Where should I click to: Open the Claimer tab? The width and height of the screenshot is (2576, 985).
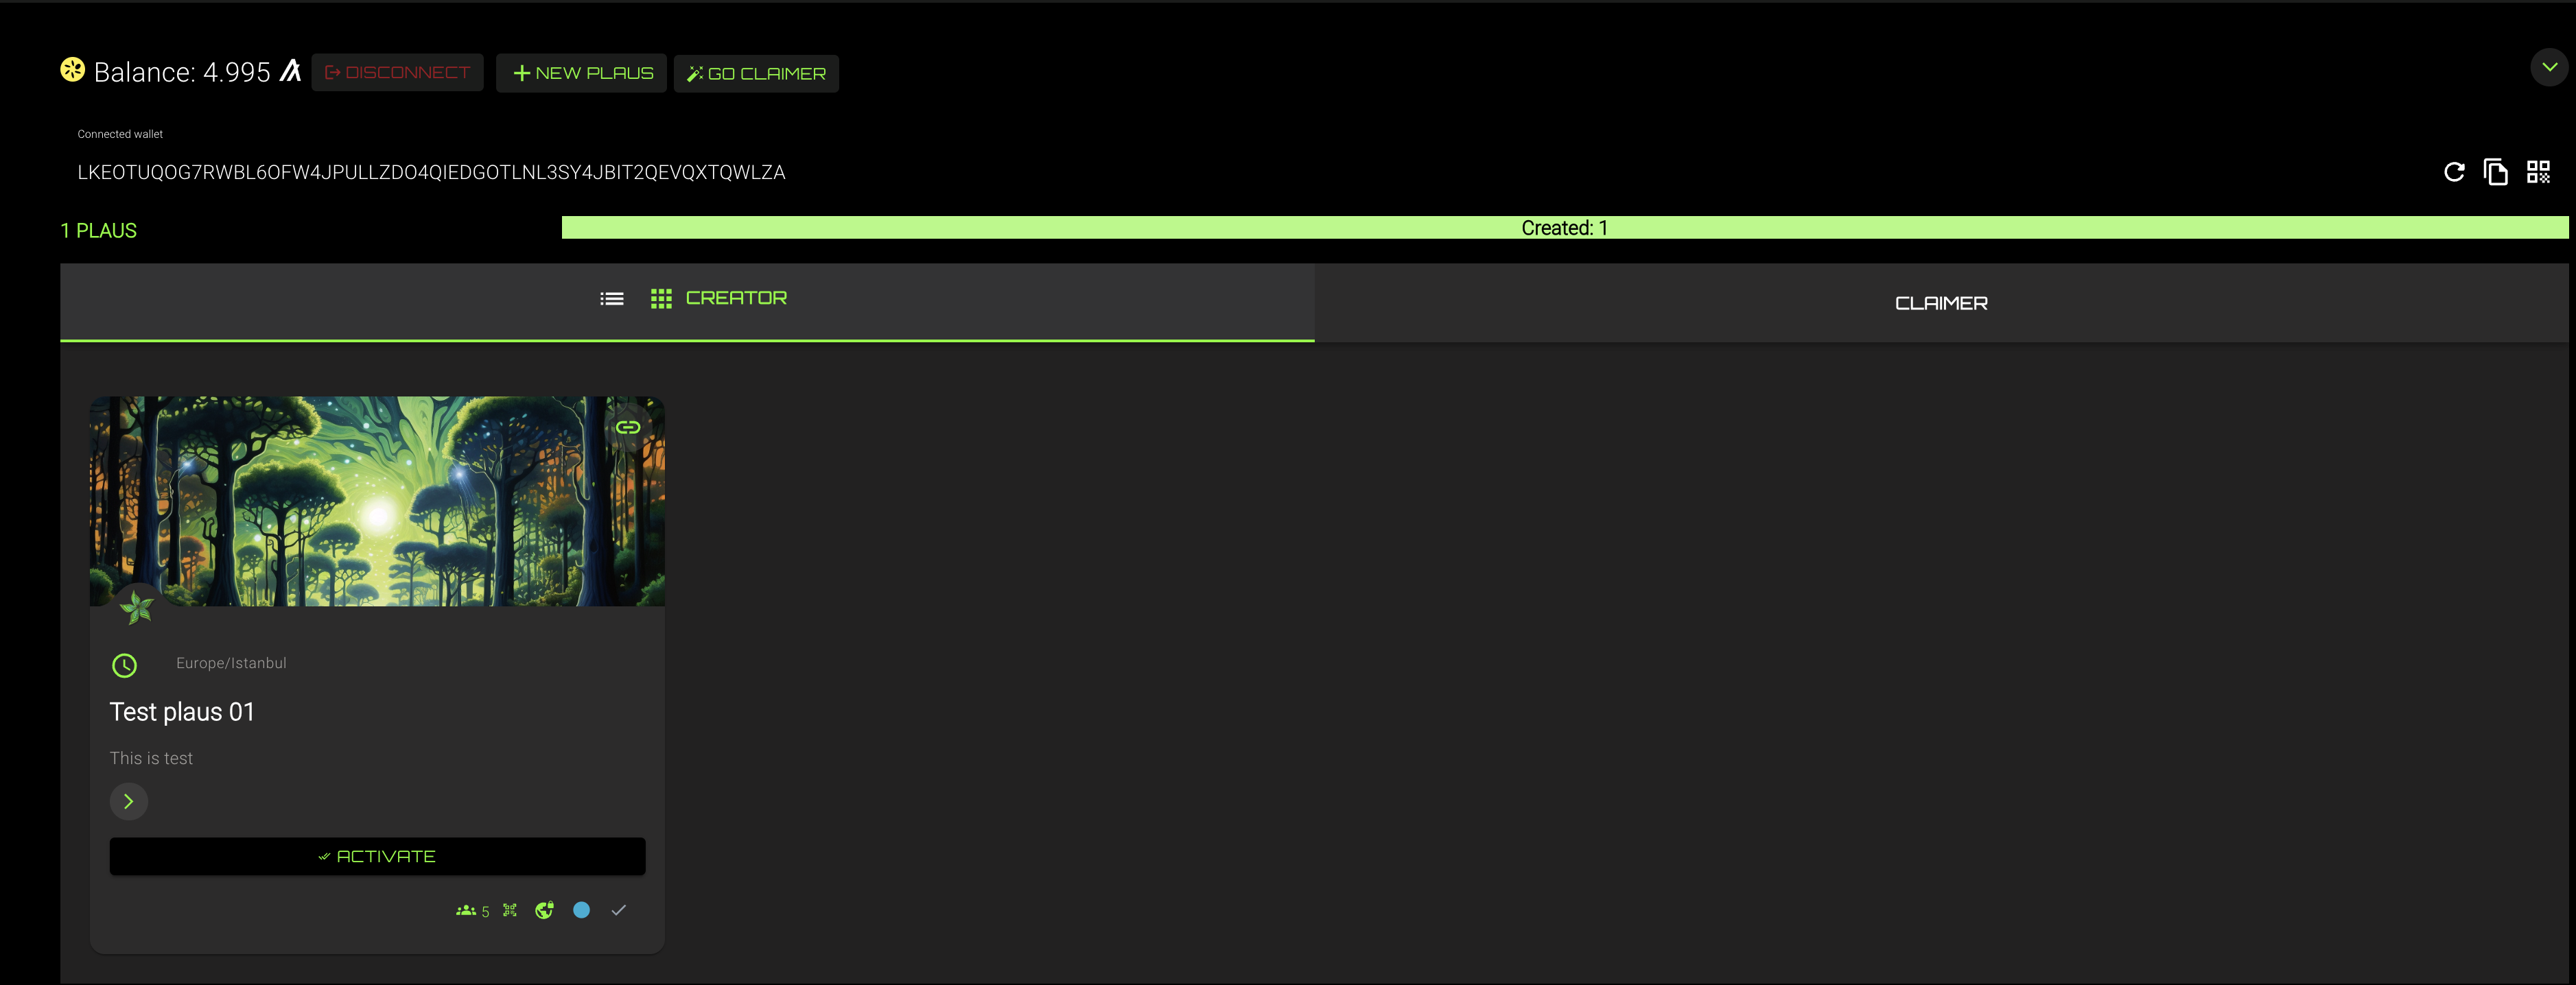tap(1940, 303)
